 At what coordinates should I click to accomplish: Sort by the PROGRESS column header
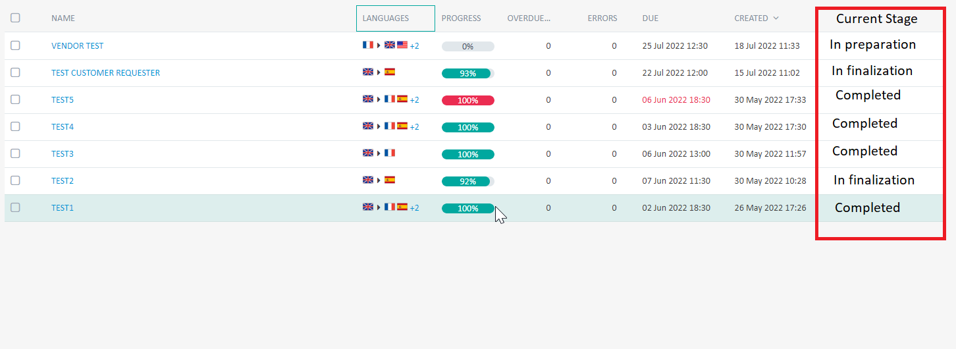(461, 18)
